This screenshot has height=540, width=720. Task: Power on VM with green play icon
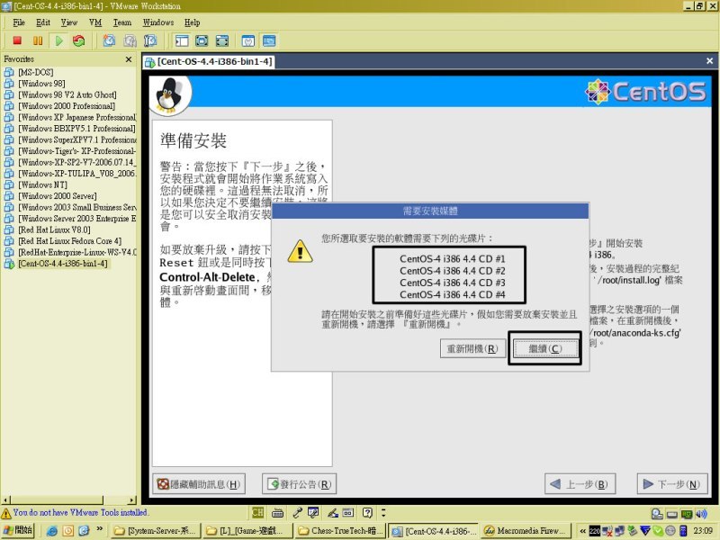click(x=58, y=40)
